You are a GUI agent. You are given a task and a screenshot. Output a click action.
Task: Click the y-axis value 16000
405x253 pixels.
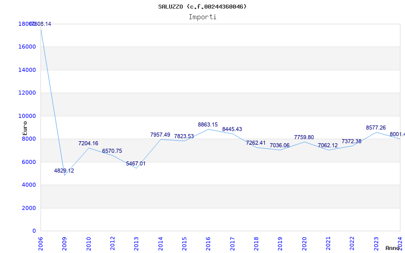[27, 47]
